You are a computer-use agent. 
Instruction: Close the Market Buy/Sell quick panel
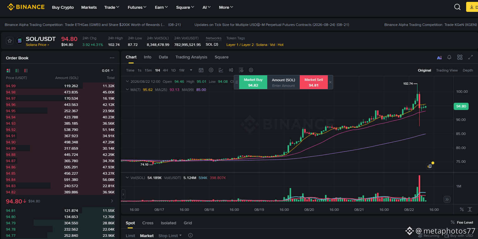tap(330, 82)
